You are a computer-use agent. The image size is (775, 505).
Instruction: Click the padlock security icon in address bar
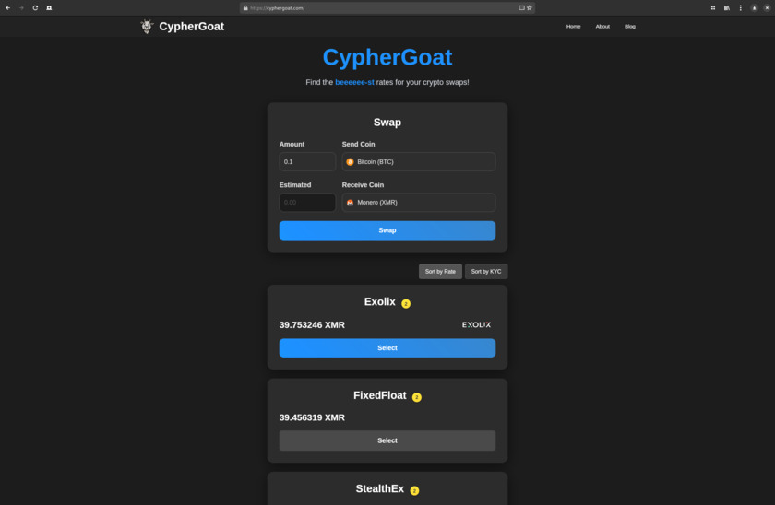(x=245, y=8)
